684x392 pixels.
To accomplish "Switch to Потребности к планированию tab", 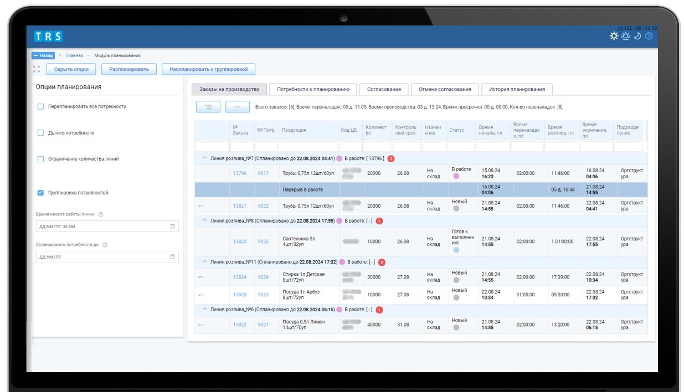I will [x=313, y=89].
